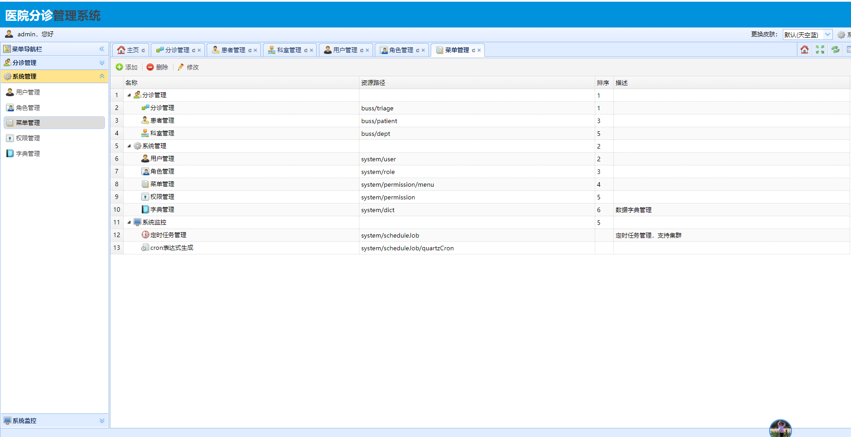
Task: Expand the 分诊管理 accordion section
Action: click(102, 63)
